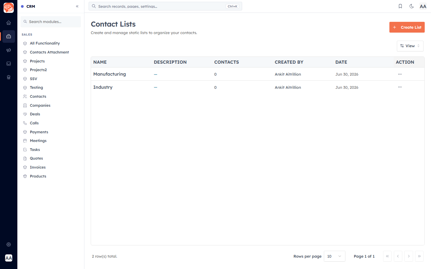Click the Ctrl+K shortcut badge
This screenshot has height=269, width=431.
233,6
